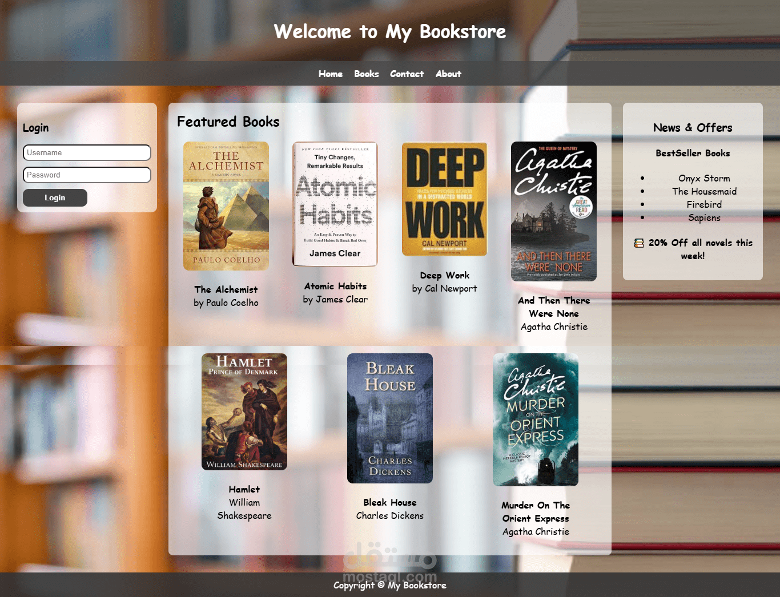Image resolution: width=780 pixels, height=597 pixels.
Task: Select the Deep Work book cover
Action: click(445, 199)
